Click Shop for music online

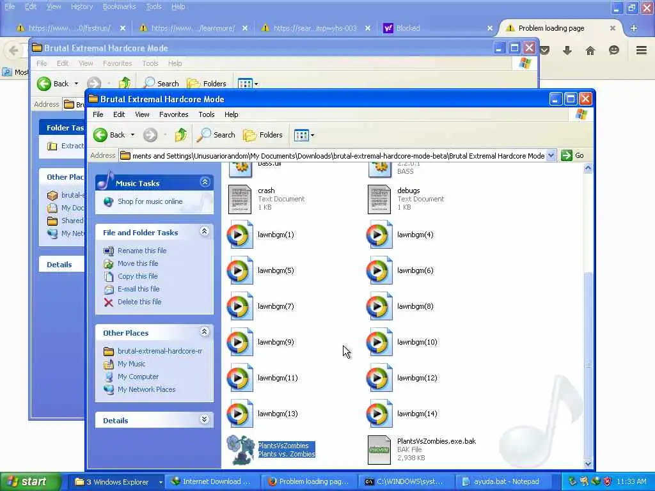click(x=150, y=201)
